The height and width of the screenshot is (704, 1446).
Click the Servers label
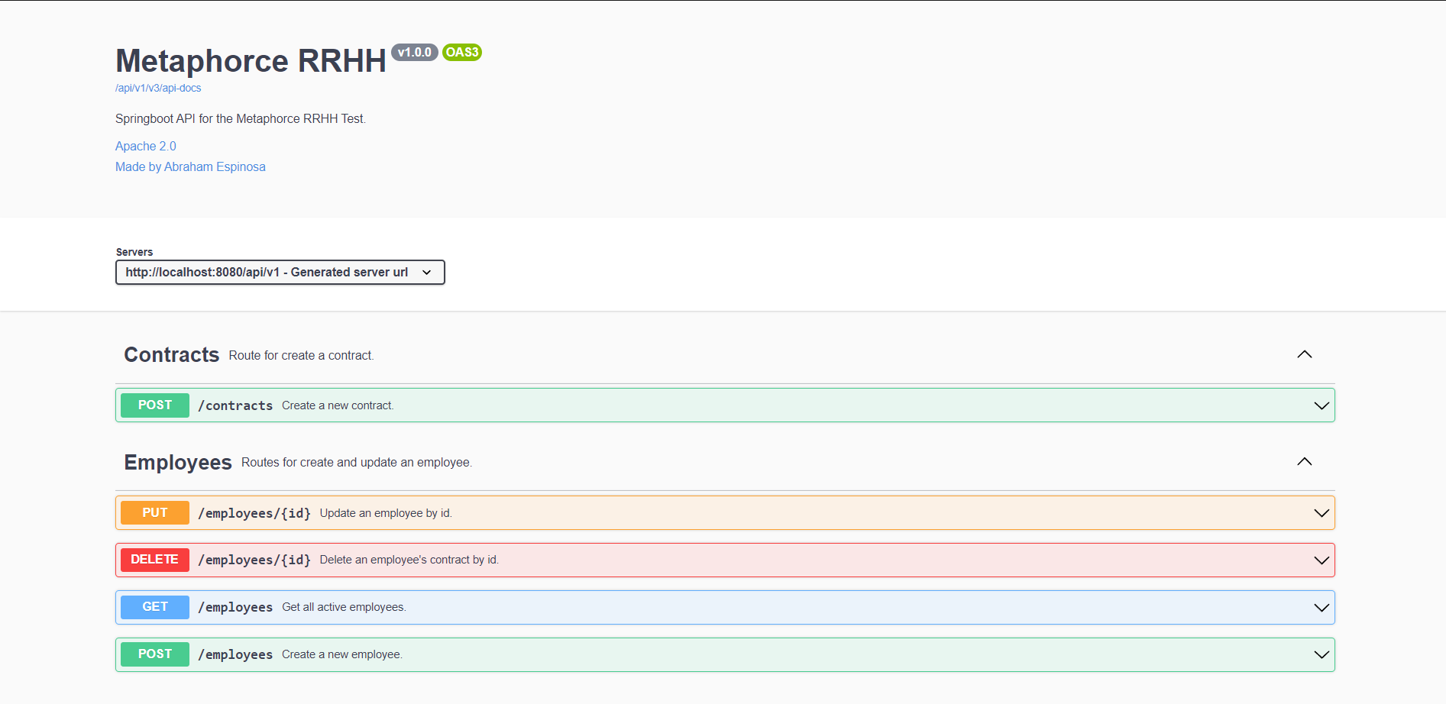point(134,252)
